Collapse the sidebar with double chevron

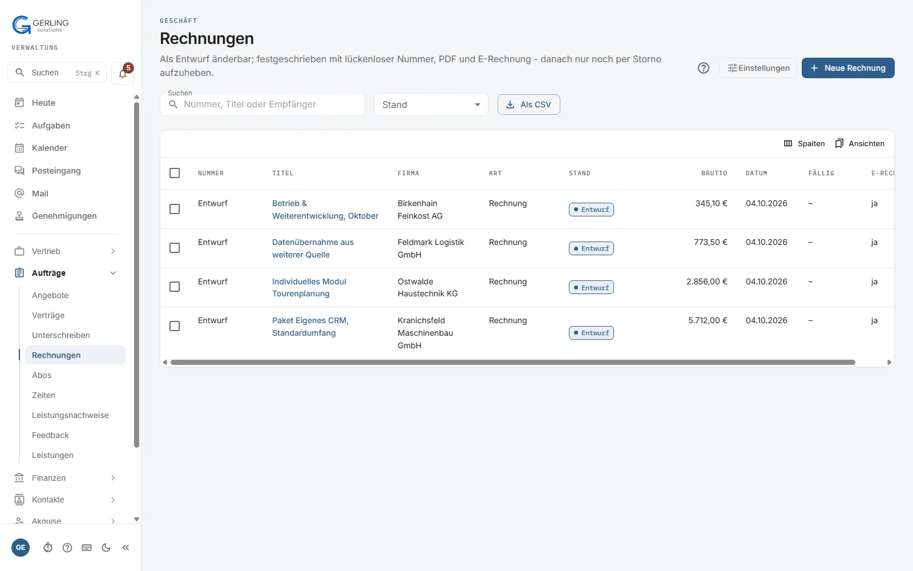pos(126,548)
